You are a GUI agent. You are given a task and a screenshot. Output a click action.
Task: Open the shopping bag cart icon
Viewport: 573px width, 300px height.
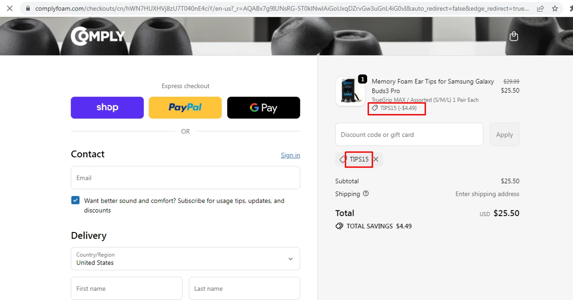514,36
